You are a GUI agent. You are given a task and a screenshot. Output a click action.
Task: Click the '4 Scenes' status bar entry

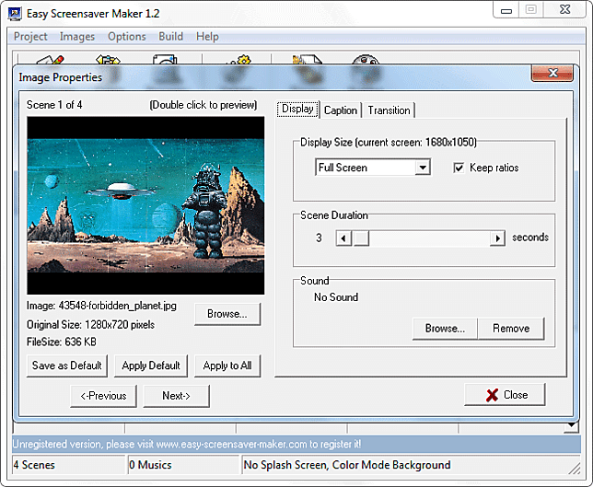click(68, 465)
